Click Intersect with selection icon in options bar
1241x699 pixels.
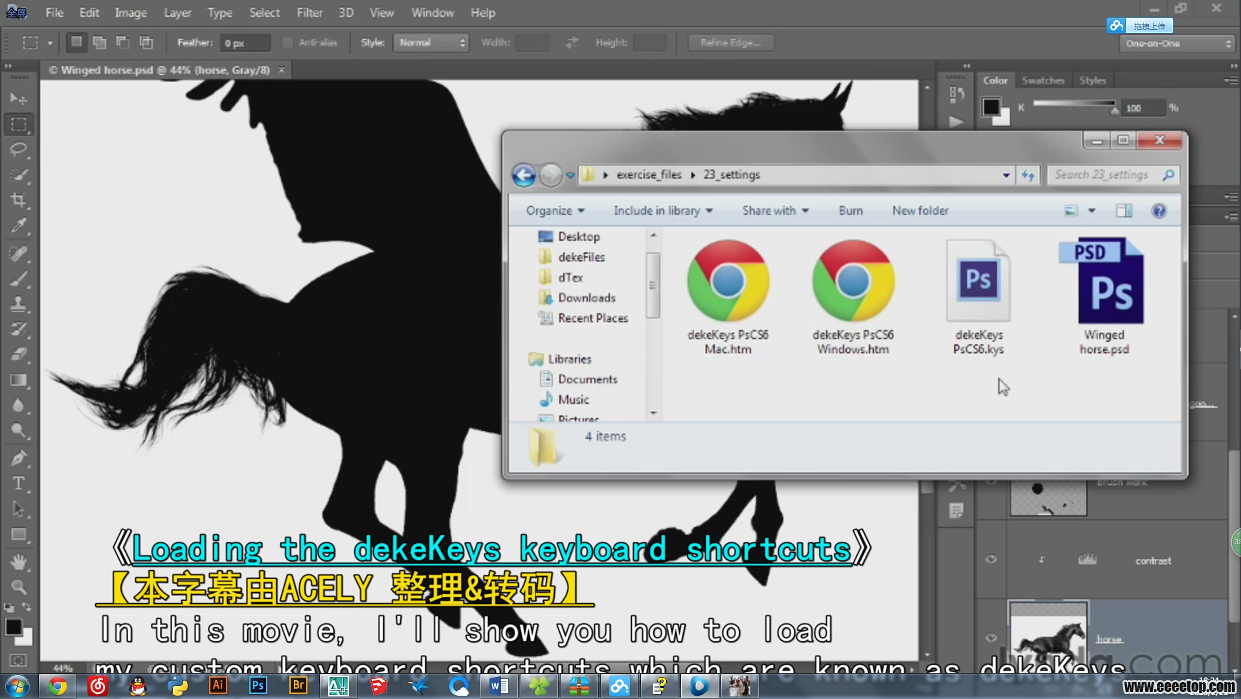coord(146,43)
